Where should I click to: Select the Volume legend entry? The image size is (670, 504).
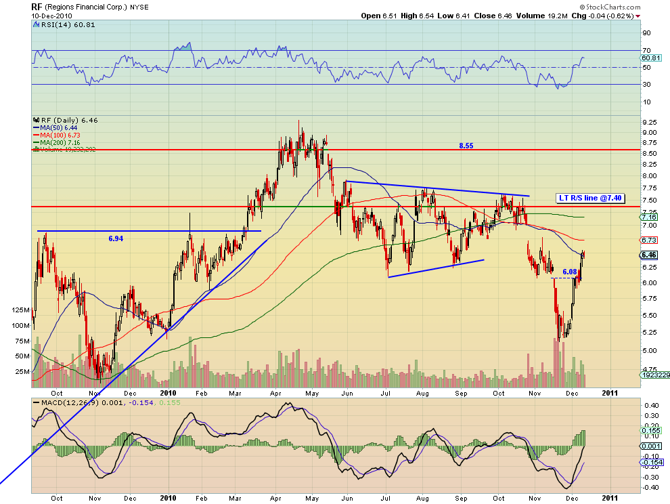click(64, 150)
